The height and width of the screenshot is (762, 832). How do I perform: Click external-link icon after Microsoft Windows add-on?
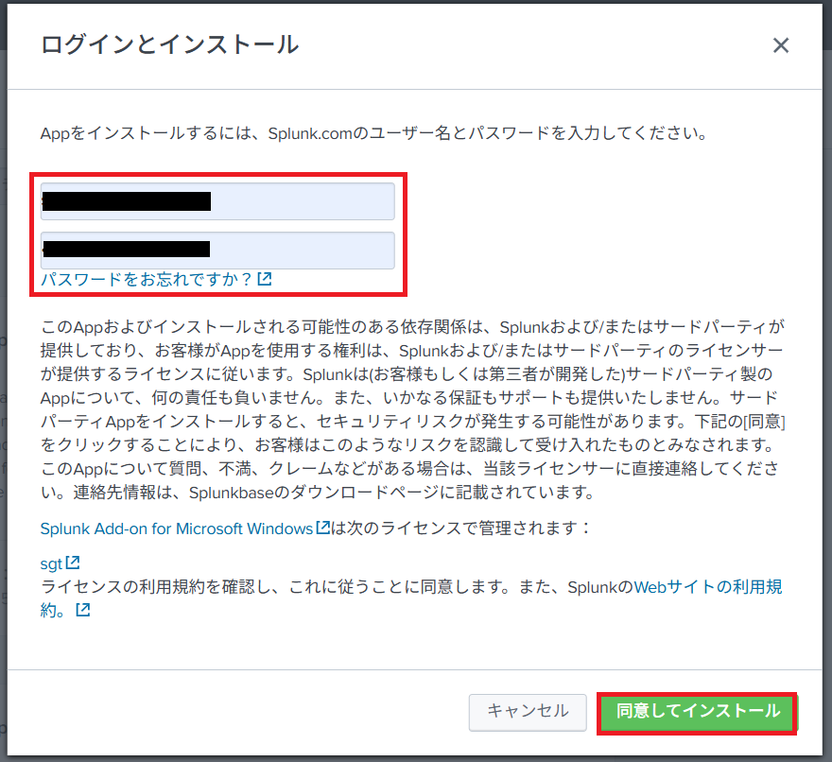323,528
